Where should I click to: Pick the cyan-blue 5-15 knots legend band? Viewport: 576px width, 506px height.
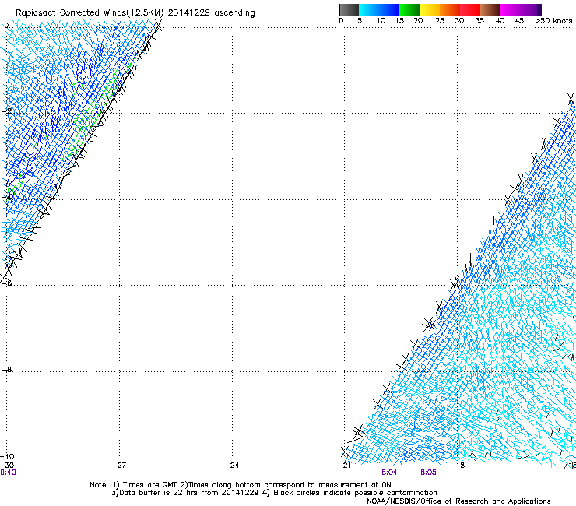(379, 9)
